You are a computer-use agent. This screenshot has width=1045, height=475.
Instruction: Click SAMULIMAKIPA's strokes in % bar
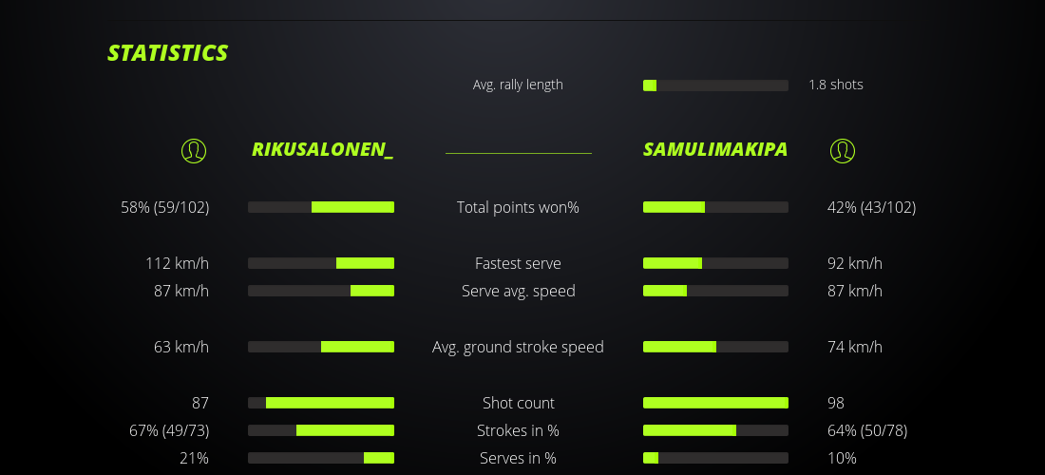(x=715, y=430)
